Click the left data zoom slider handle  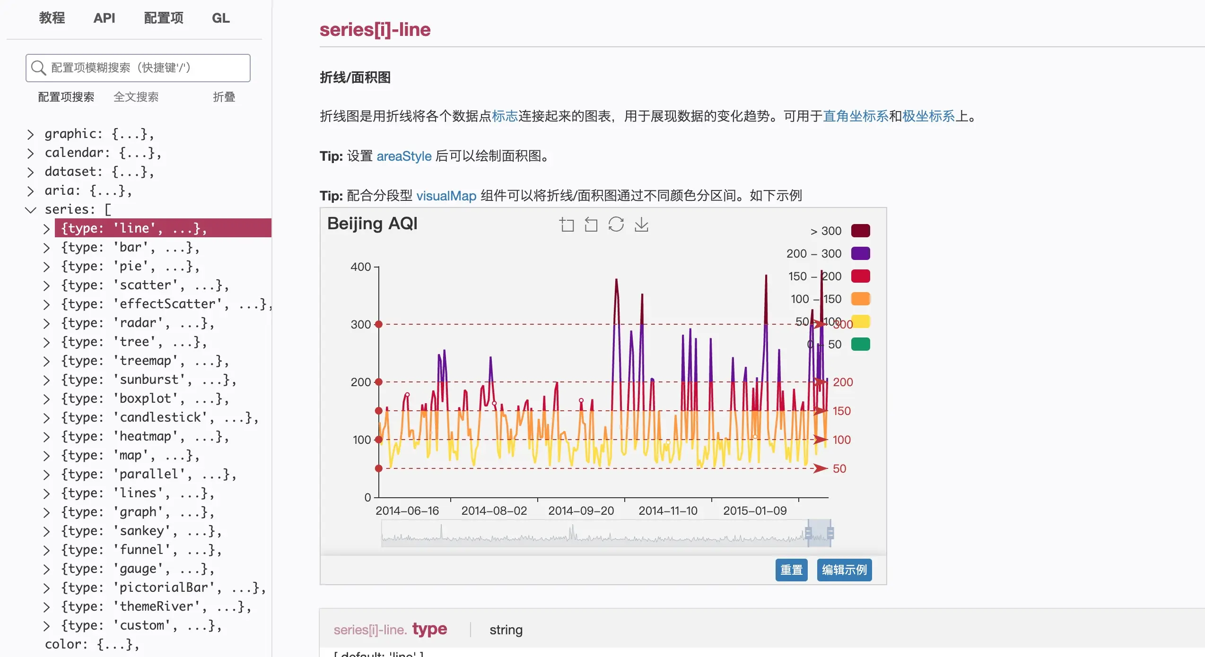808,533
